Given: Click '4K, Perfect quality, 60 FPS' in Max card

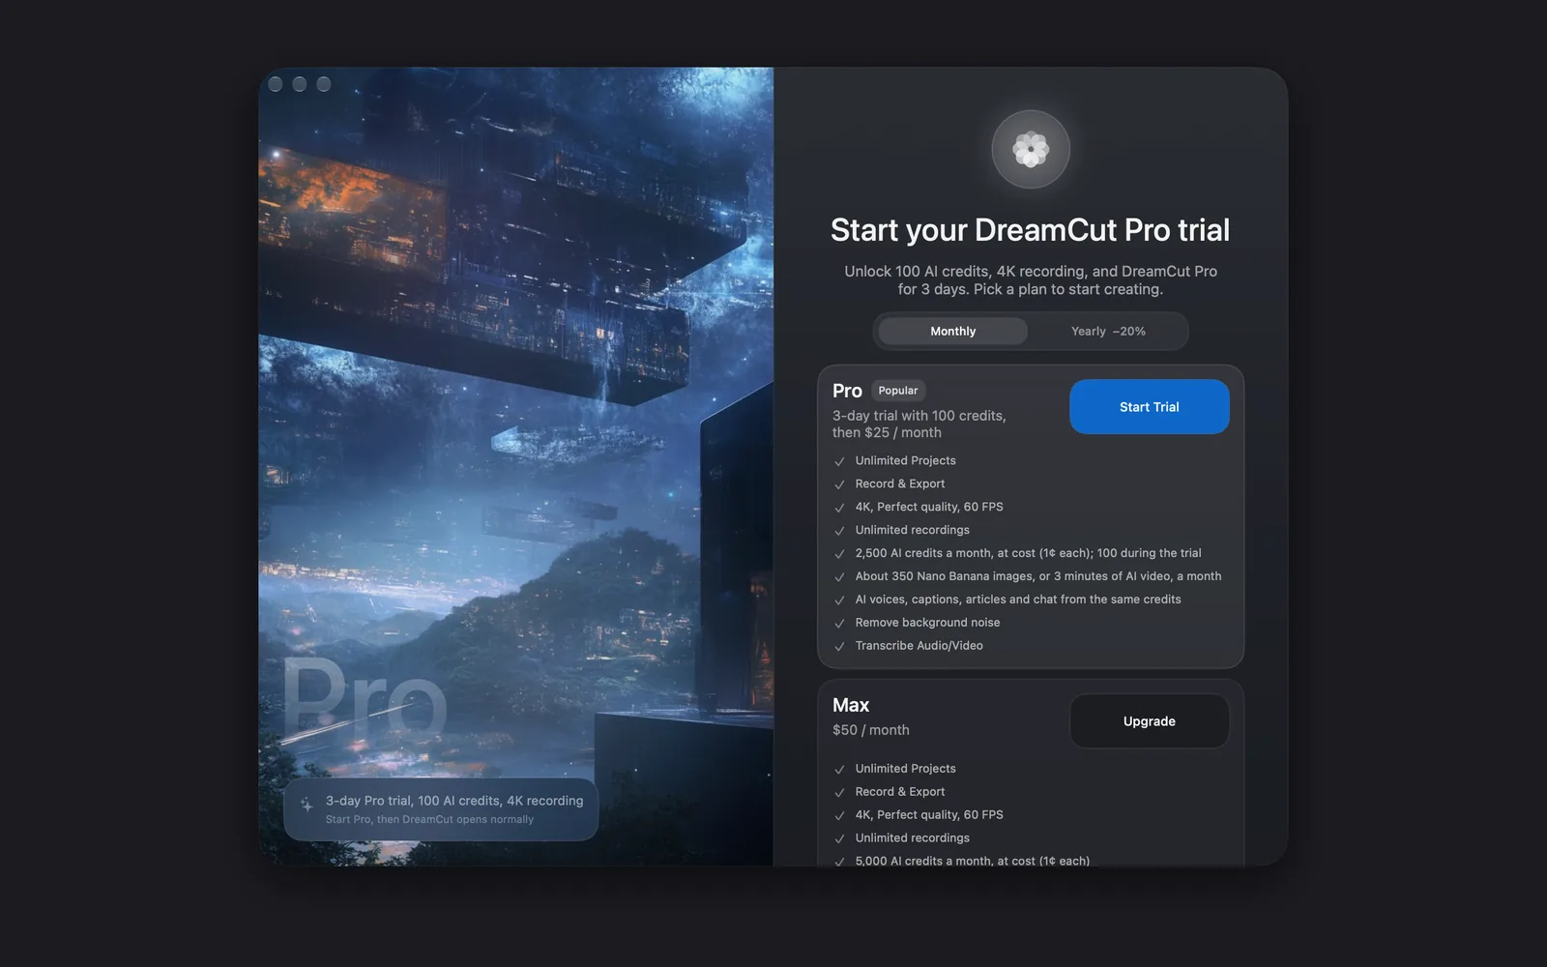Looking at the screenshot, I should (929, 815).
